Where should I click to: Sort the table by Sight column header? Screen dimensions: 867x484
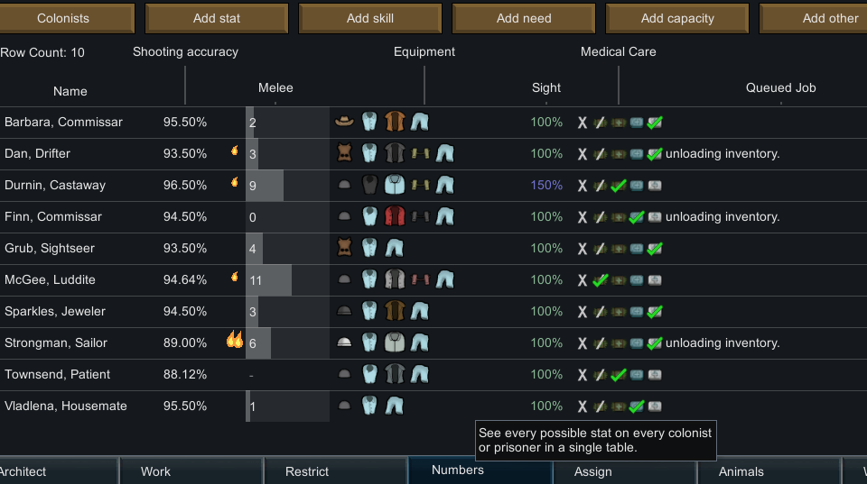[x=546, y=87]
